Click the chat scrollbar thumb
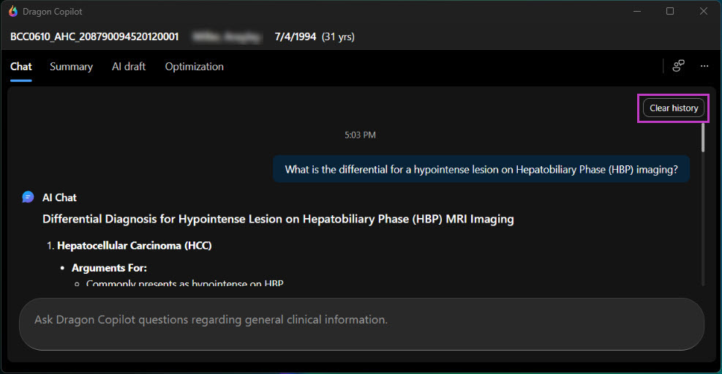This screenshot has width=722, height=374. [x=702, y=136]
